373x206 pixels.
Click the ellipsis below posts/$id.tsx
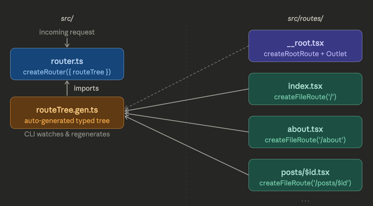click(x=305, y=200)
